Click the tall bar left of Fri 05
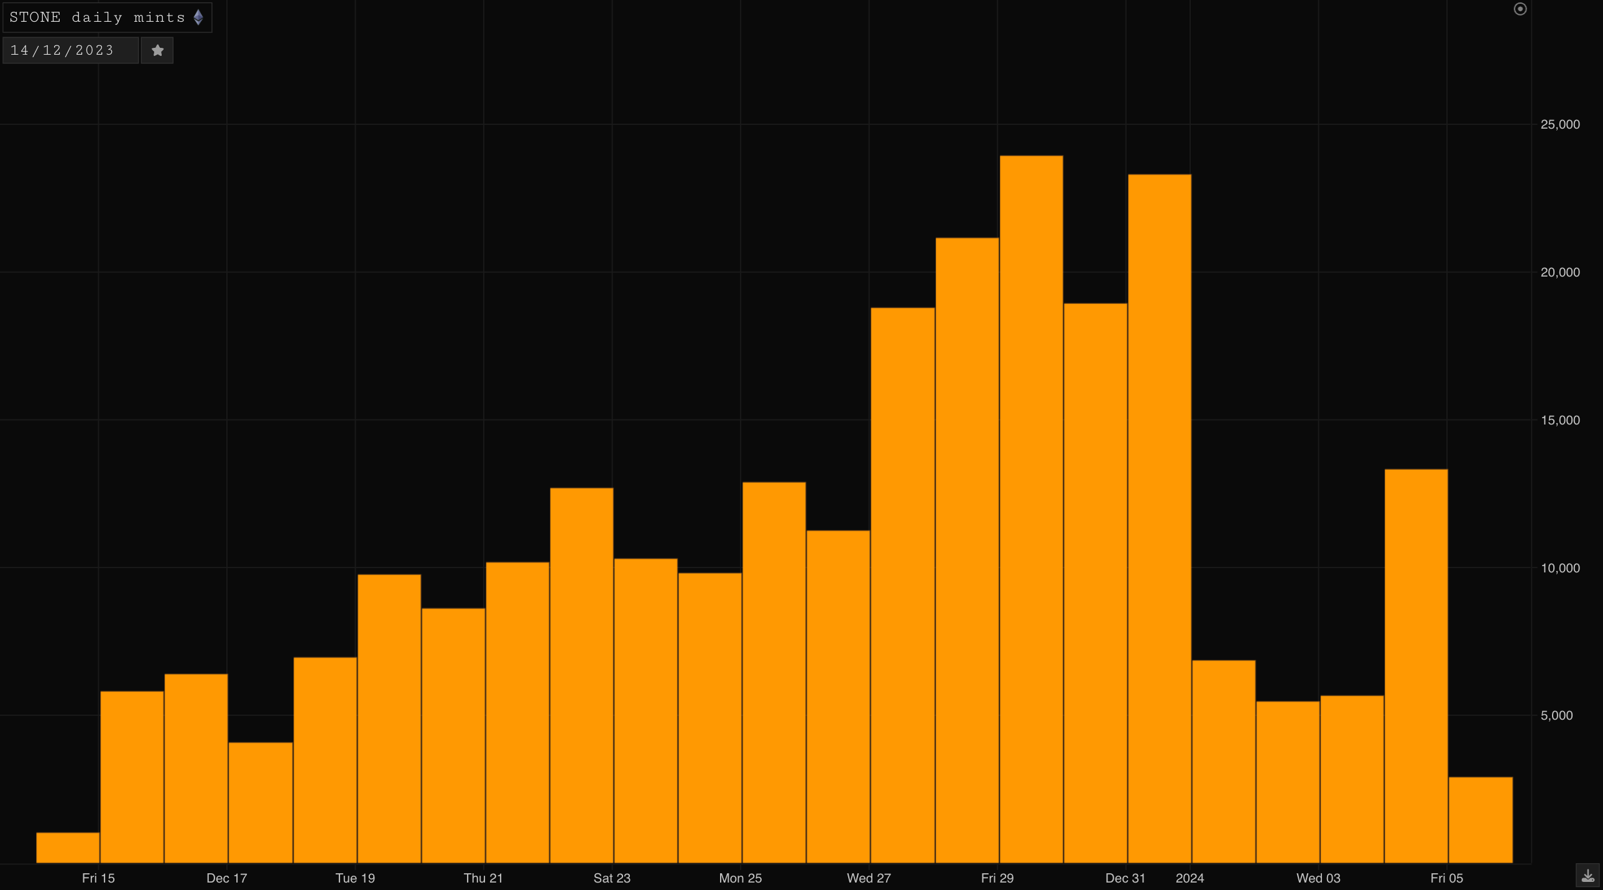 [x=1416, y=666]
